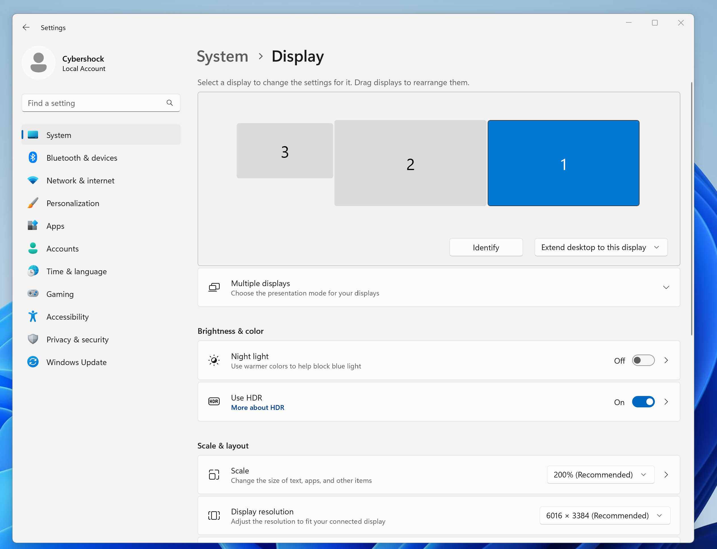Click the Personalization paintbrush icon
Screen dimensions: 717x549
[33, 203]
